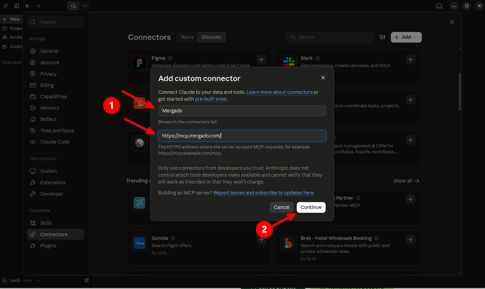Add the Figma connector with plus

point(262,59)
